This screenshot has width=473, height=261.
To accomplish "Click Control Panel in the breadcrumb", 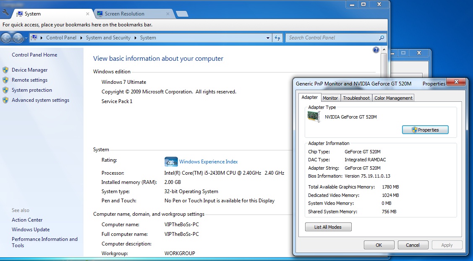I will tap(61, 38).
